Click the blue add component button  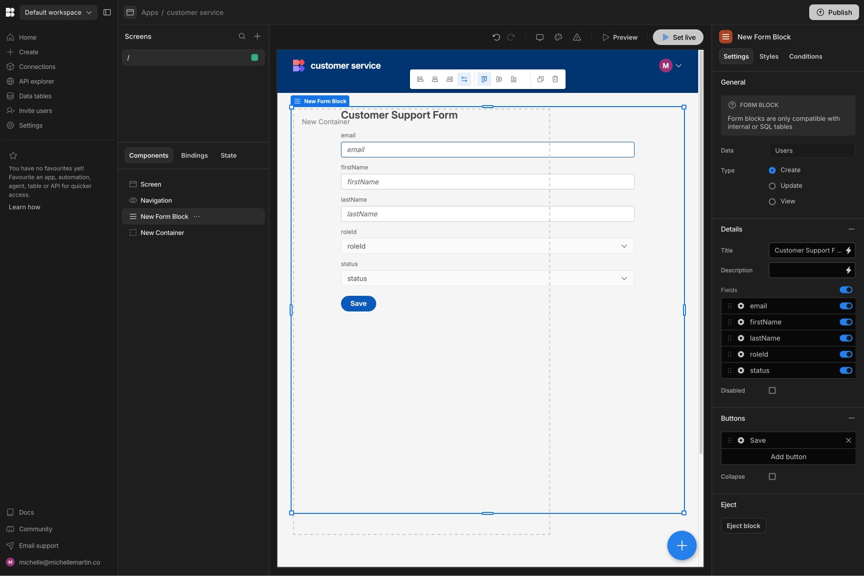pos(682,546)
